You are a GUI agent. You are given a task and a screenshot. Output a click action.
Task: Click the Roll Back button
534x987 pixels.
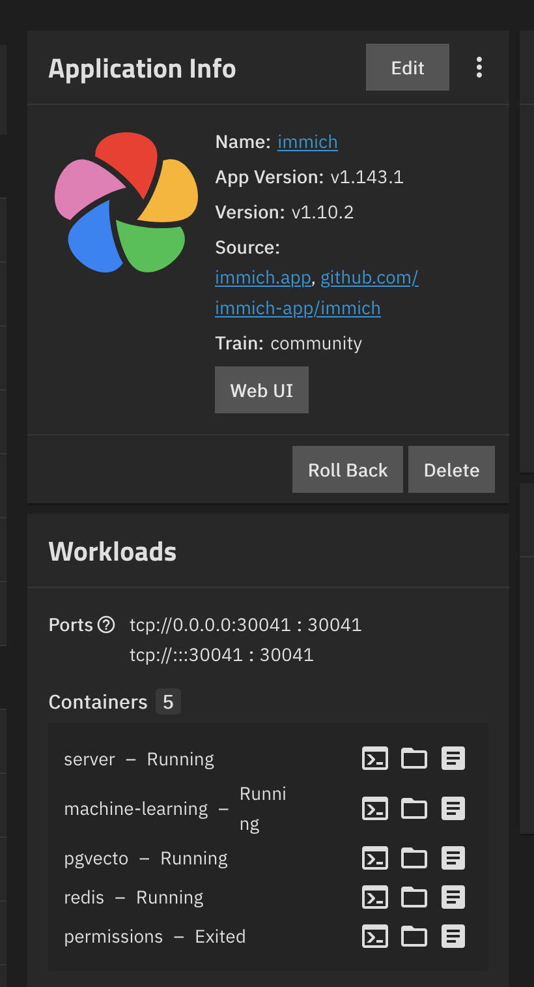click(x=348, y=469)
